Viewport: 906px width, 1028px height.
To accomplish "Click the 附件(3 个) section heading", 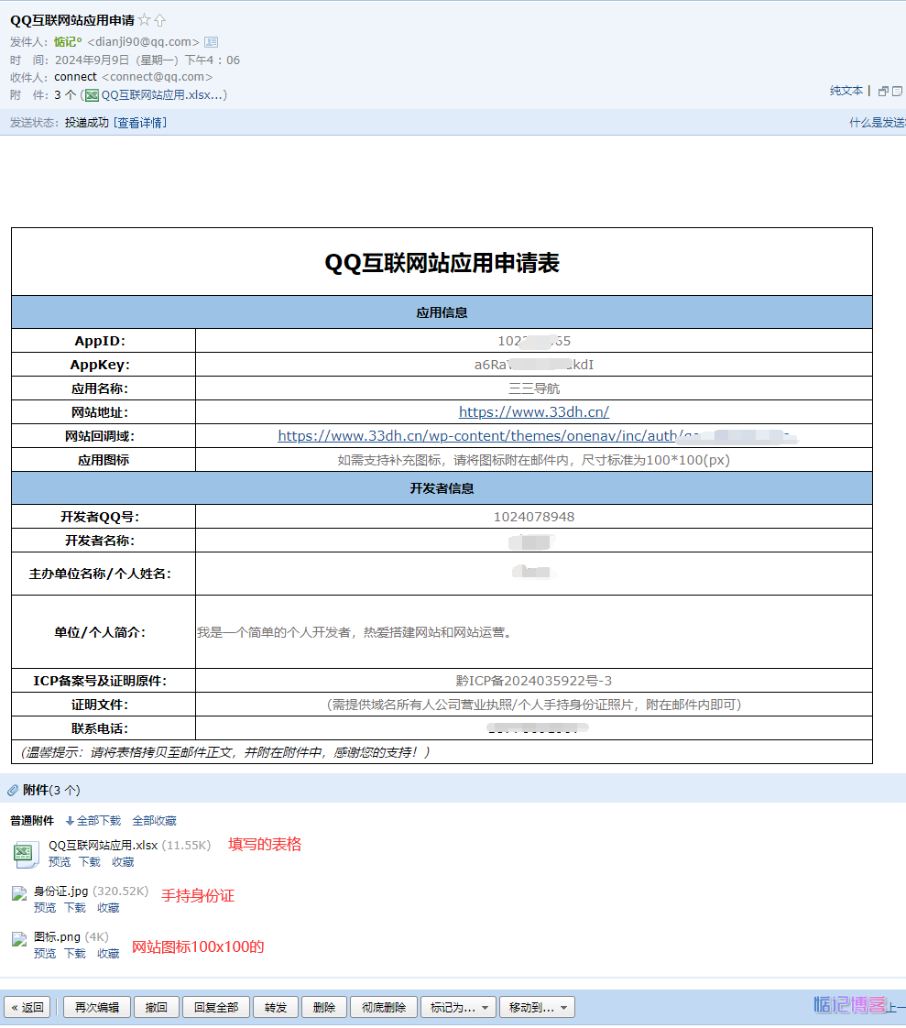I will (x=51, y=791).
